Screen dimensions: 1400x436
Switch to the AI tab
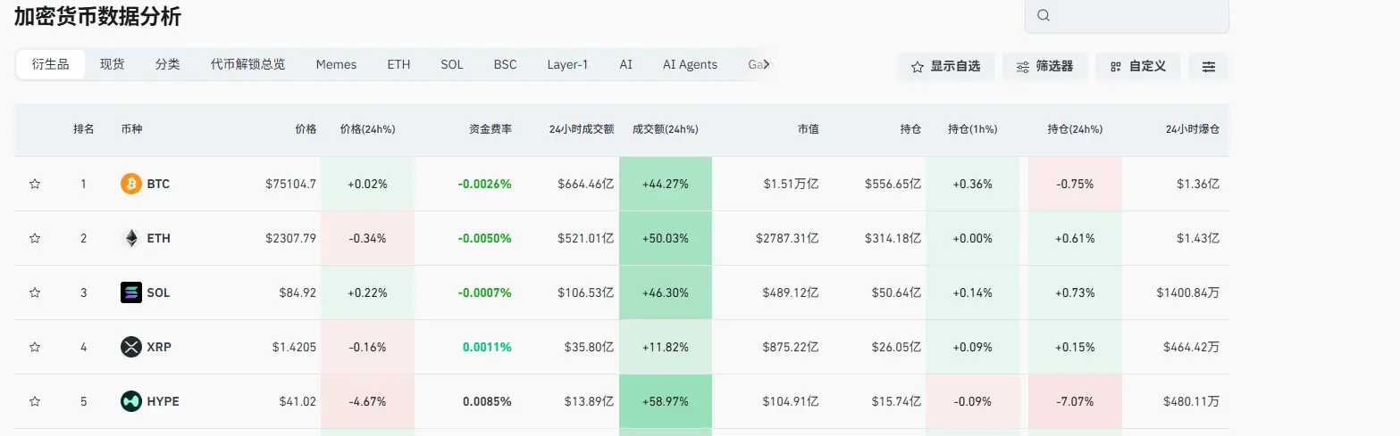click(626, 64)
